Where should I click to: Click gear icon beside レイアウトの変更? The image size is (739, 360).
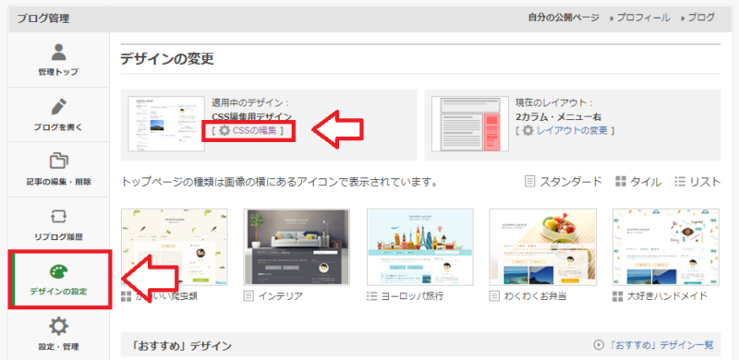coord(528,130)
